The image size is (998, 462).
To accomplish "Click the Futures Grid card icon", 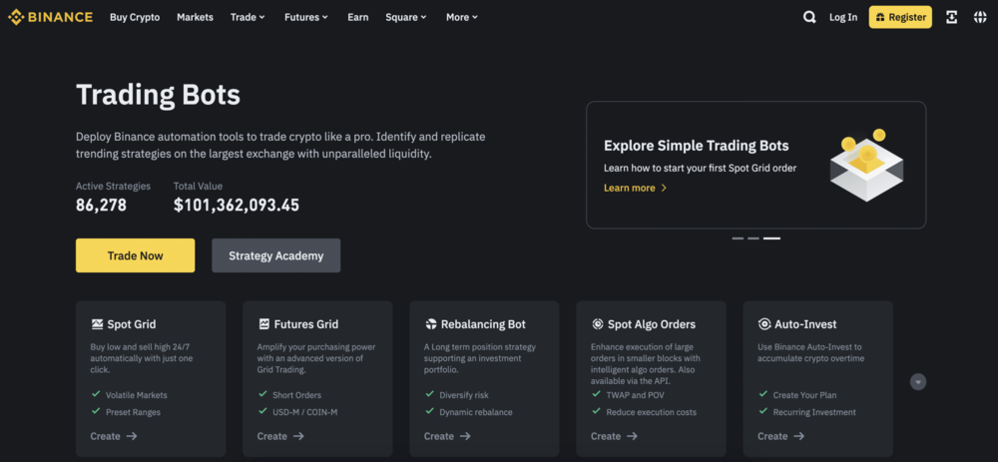I will tap(263, 324).
